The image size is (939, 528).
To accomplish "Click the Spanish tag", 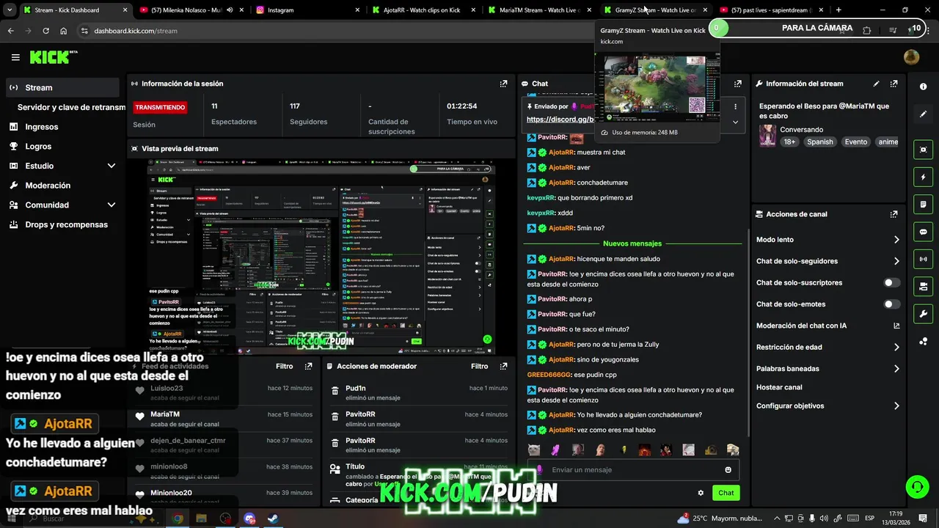I will [820, 142].
